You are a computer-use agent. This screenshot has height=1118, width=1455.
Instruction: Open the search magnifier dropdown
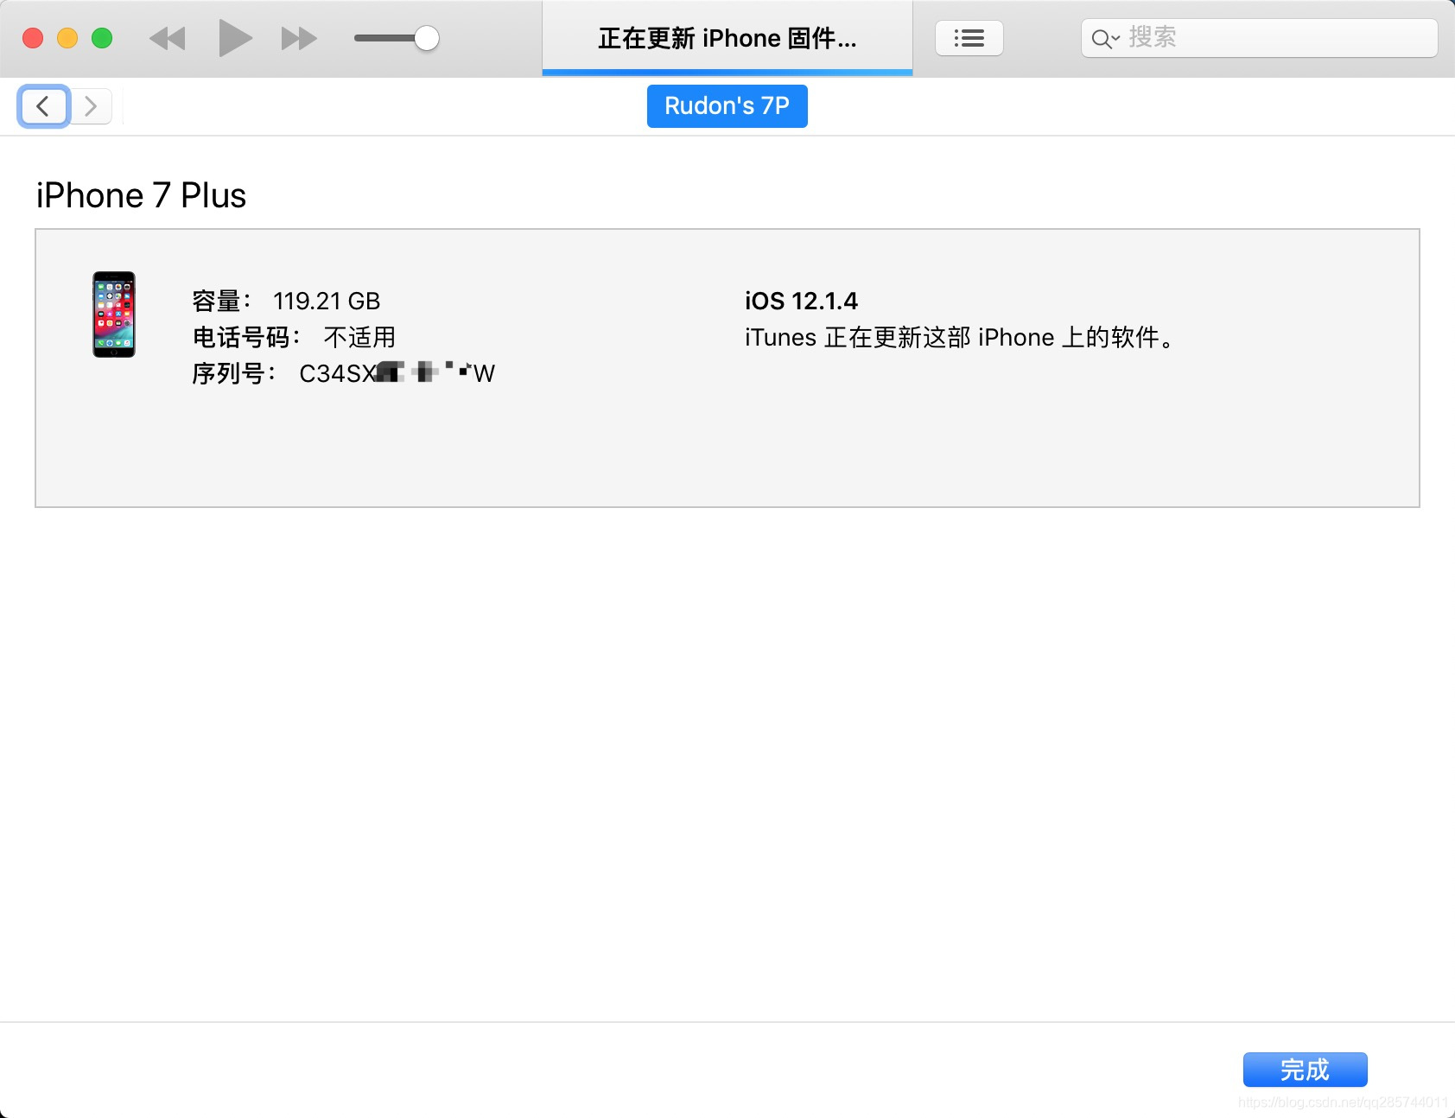(x=1105, y=39)
